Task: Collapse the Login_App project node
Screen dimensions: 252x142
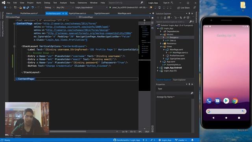Action: [x=158, y=28]
